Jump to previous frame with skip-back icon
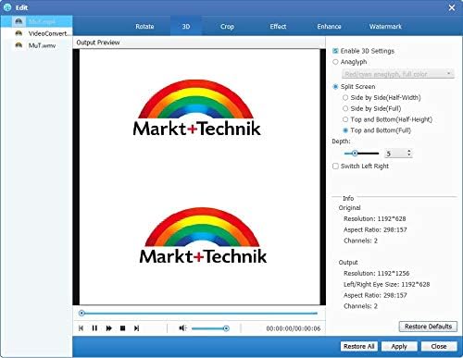The height and width of the screenshot is (358, 463). pos(81,328)
